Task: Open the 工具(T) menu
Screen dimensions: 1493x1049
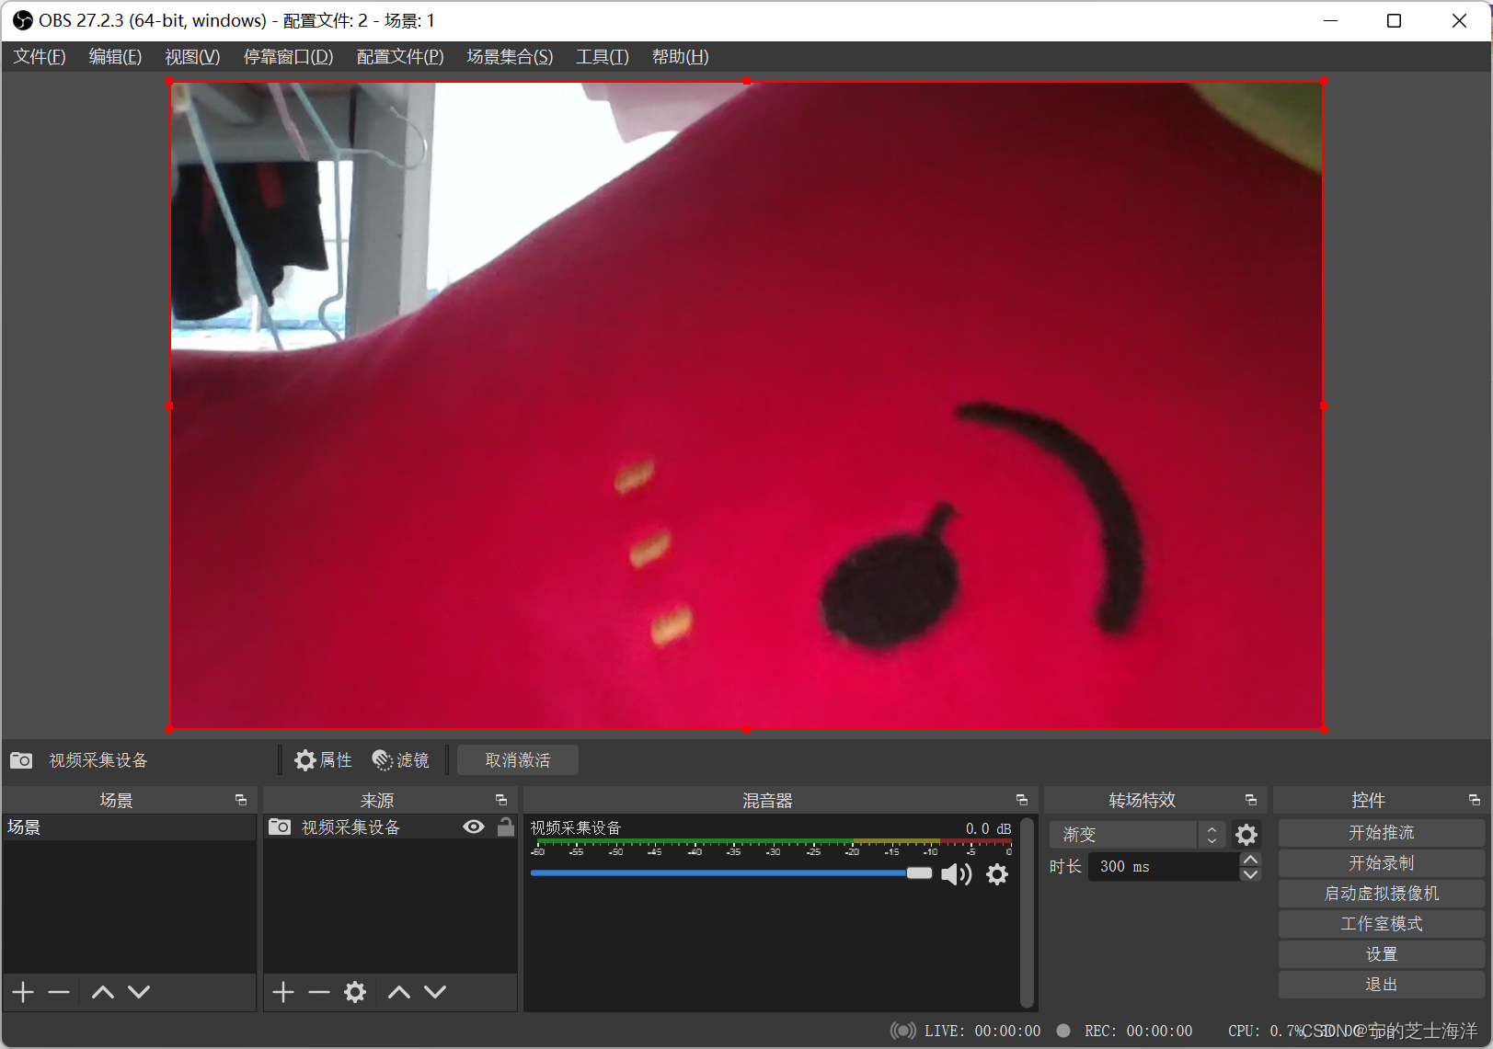Action: 603,57
